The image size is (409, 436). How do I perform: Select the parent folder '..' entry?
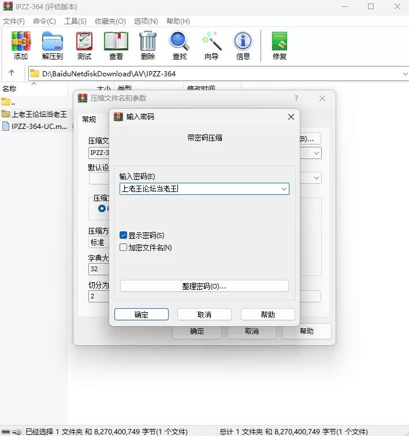pos(8,102)
